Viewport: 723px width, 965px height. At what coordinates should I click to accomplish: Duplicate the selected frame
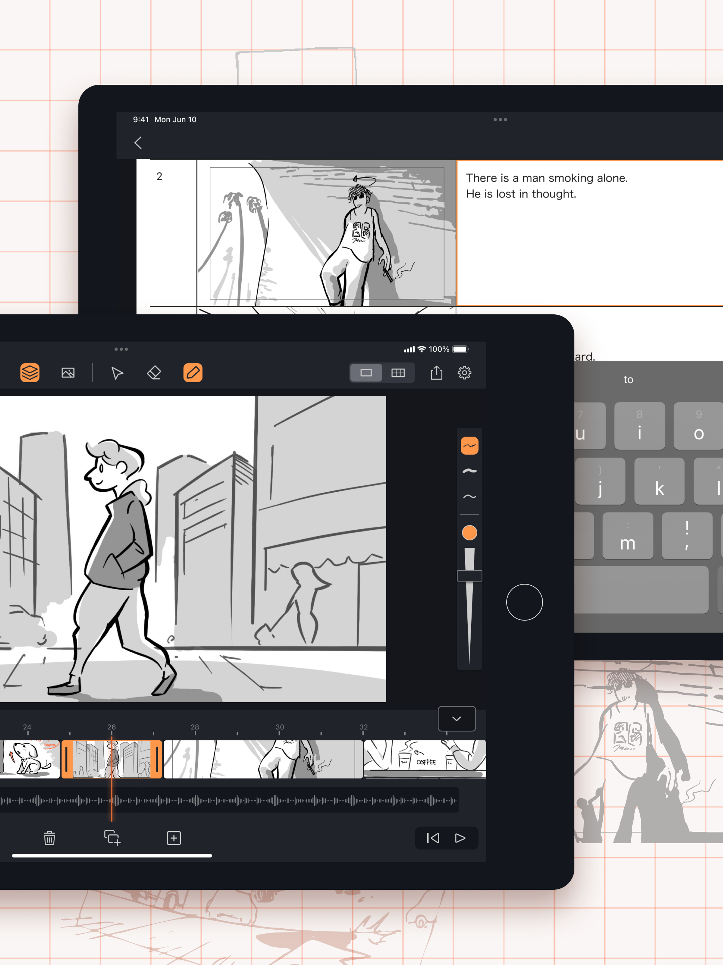(x=112, y=837)
